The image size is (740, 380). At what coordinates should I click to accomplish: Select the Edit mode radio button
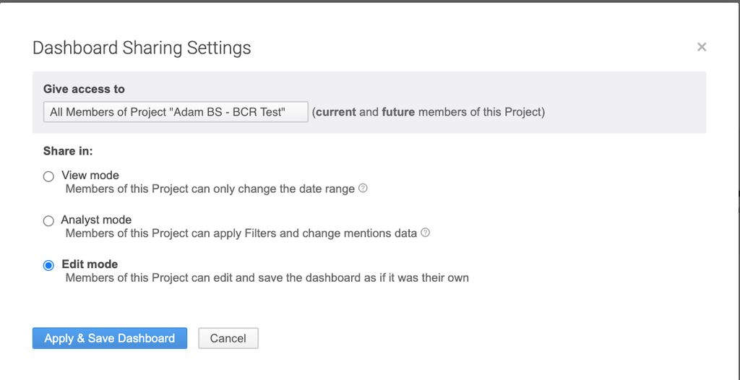coord(48,265)
